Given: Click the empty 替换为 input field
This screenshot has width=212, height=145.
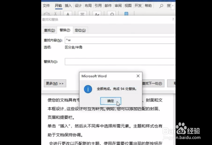Looking at the screenshot, I should point(120,62).
